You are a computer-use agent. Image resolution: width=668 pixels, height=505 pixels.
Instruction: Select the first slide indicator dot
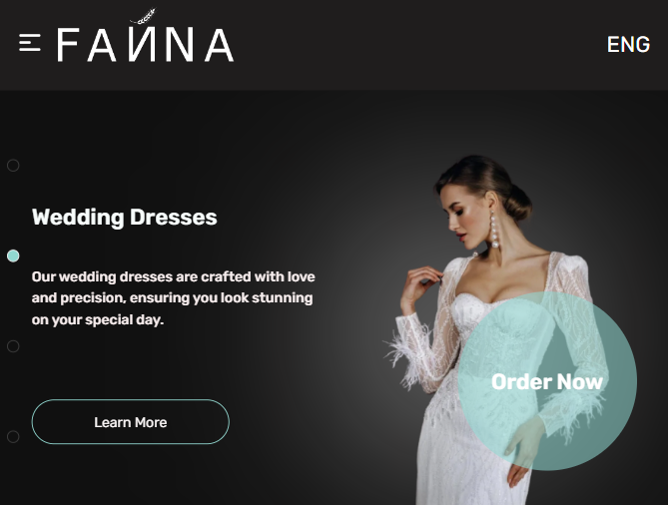coord(13,166)
